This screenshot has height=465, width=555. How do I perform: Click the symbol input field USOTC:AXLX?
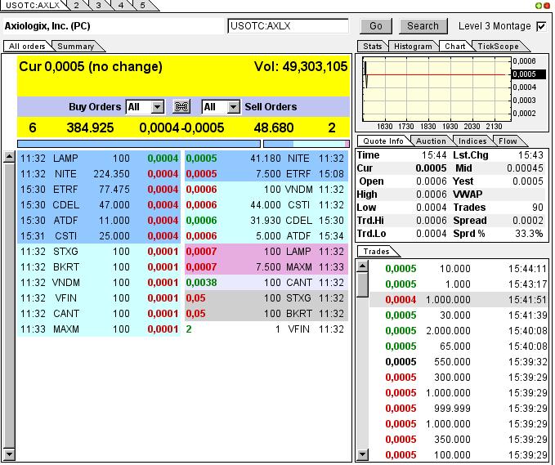coord(288,26)
